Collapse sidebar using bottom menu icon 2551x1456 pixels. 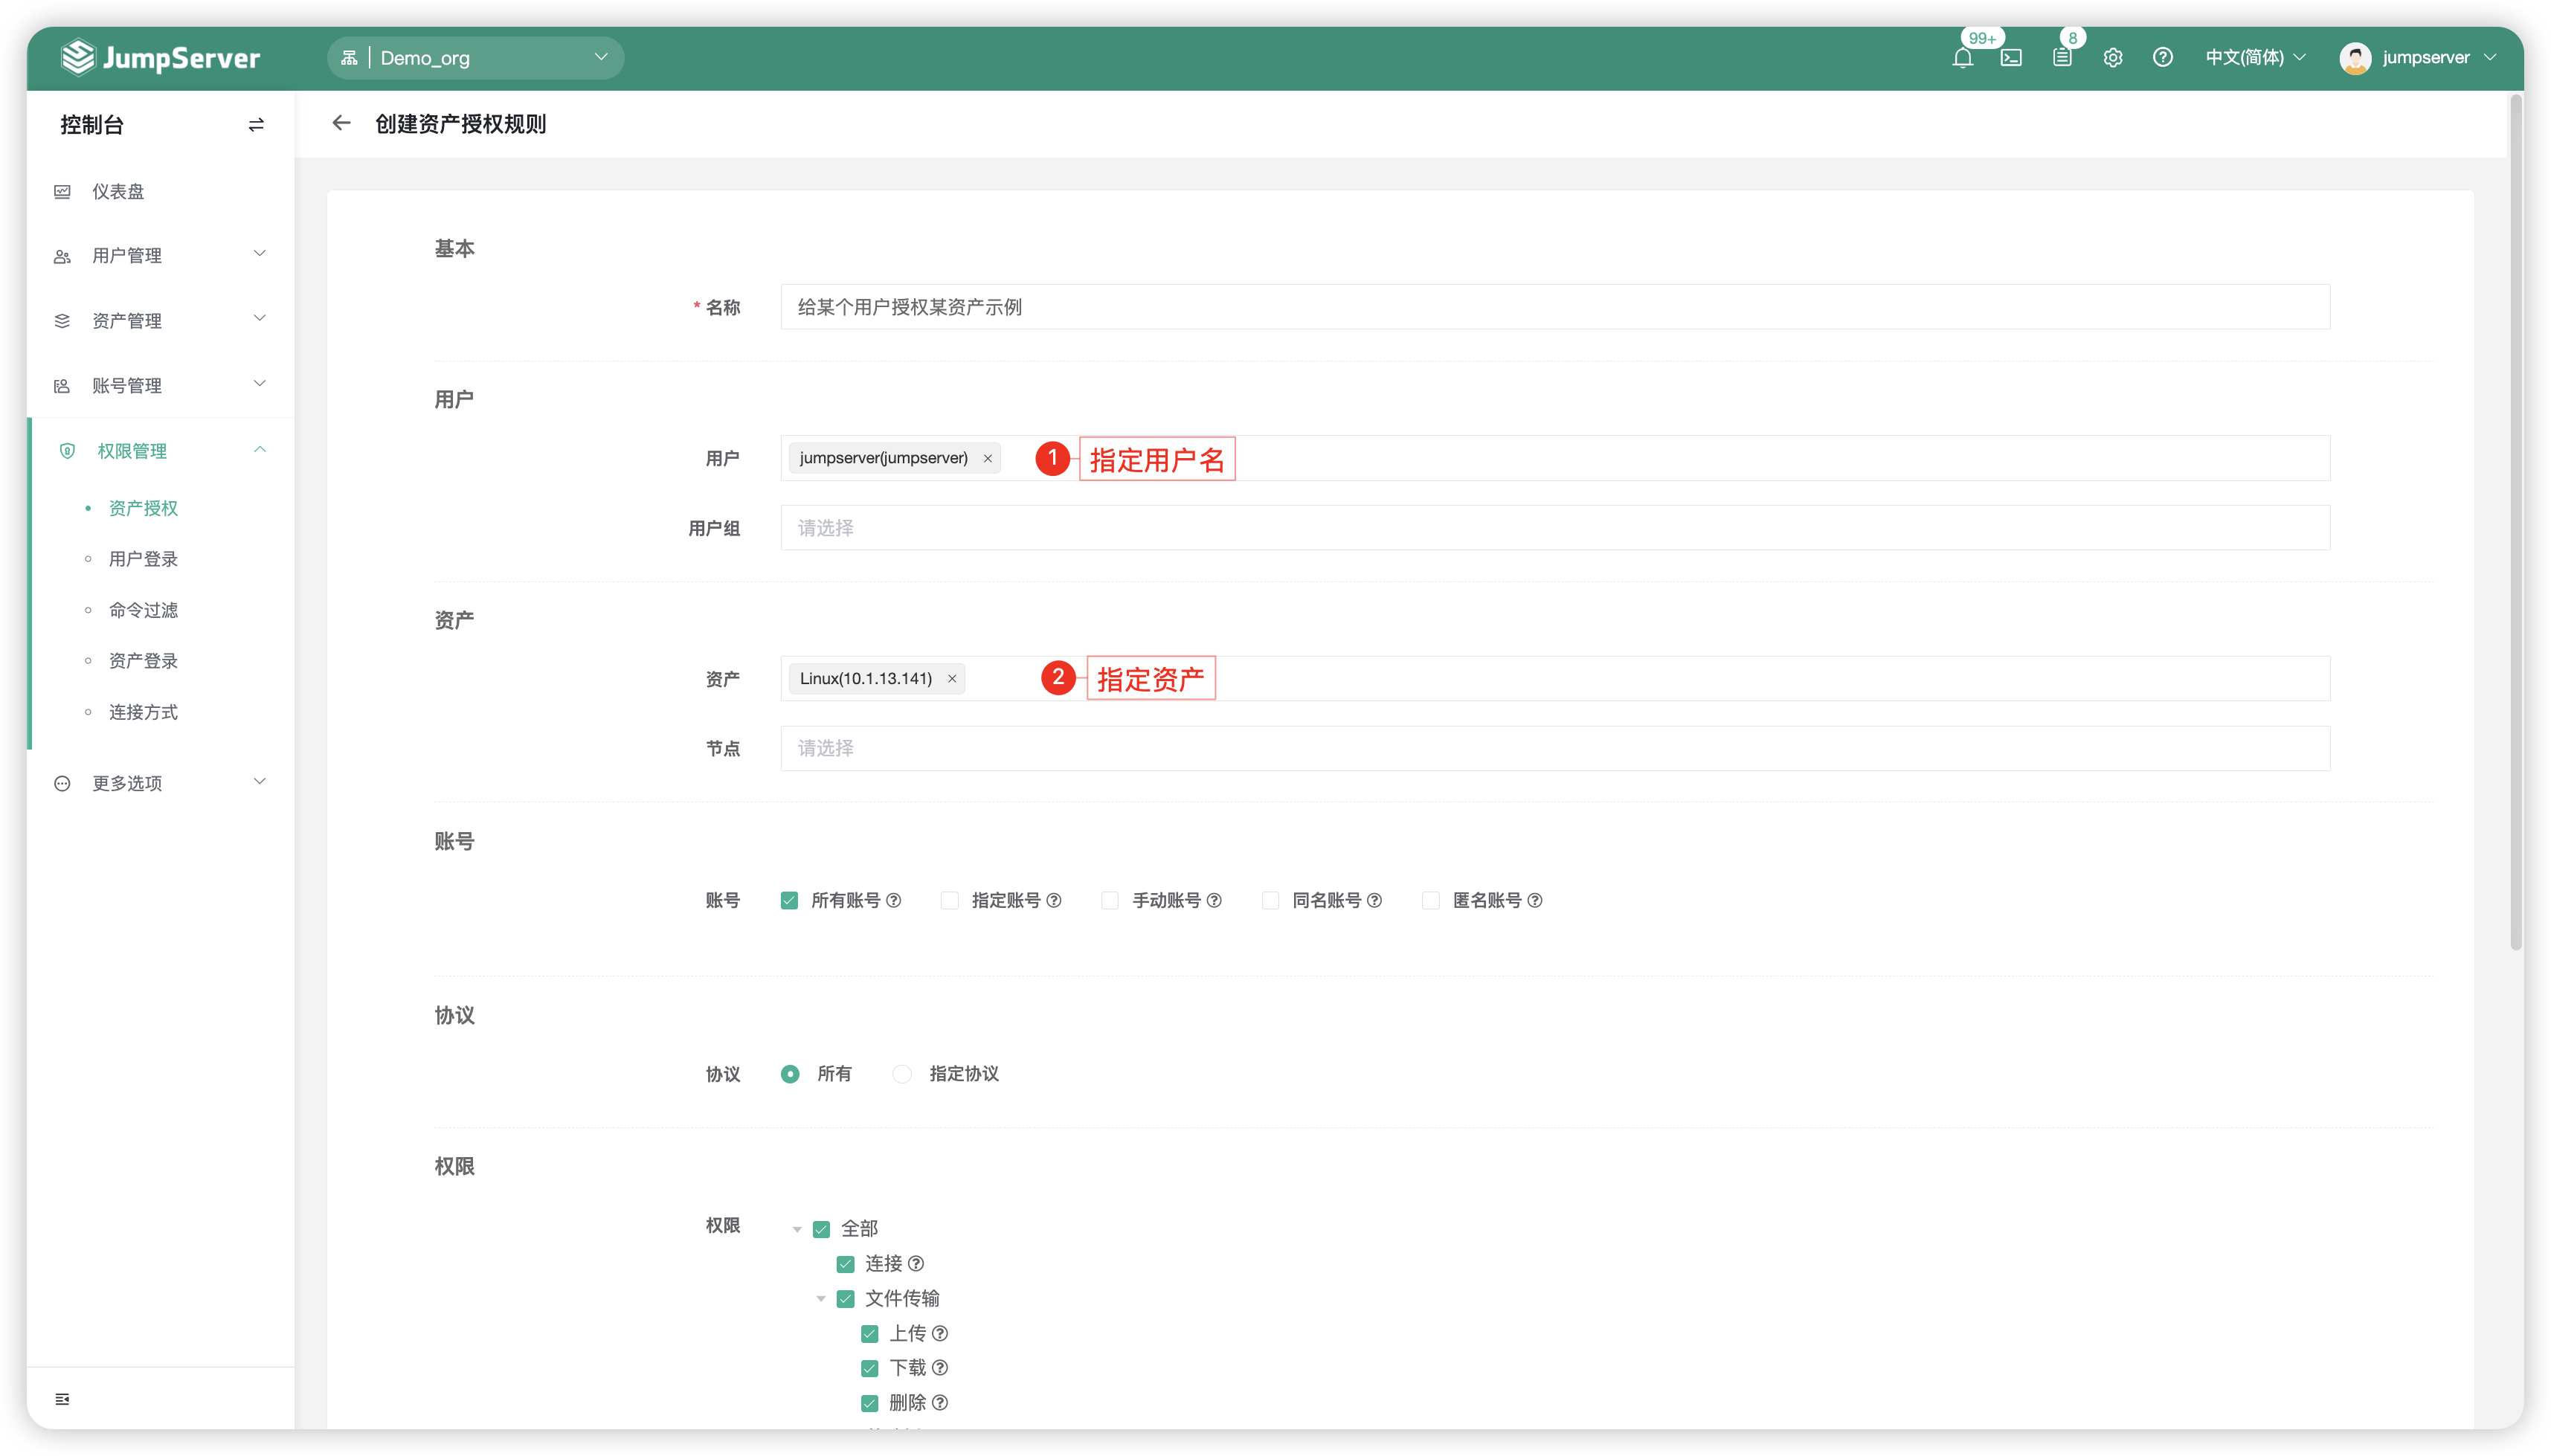pyautogui.click(x=62, y=1398)
